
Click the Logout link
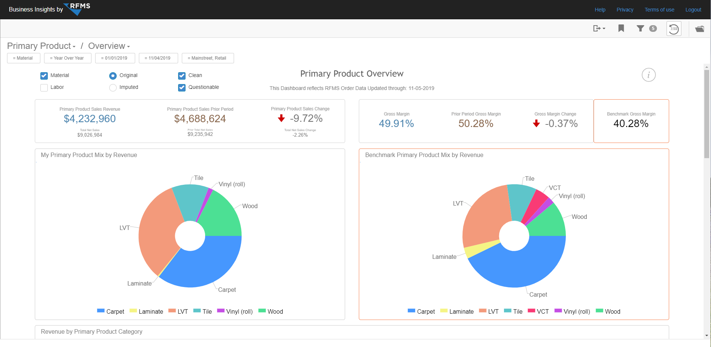(x=693, y=10)
